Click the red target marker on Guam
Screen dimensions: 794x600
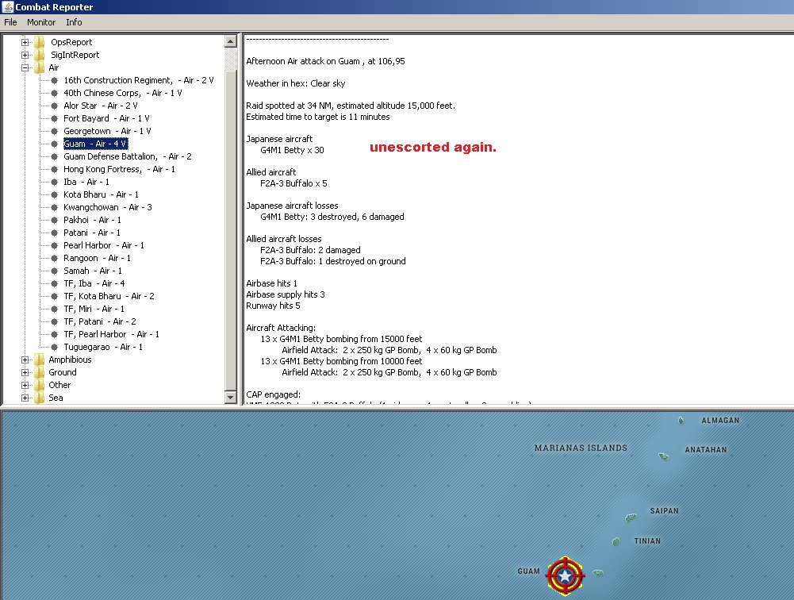click(565, 575)
